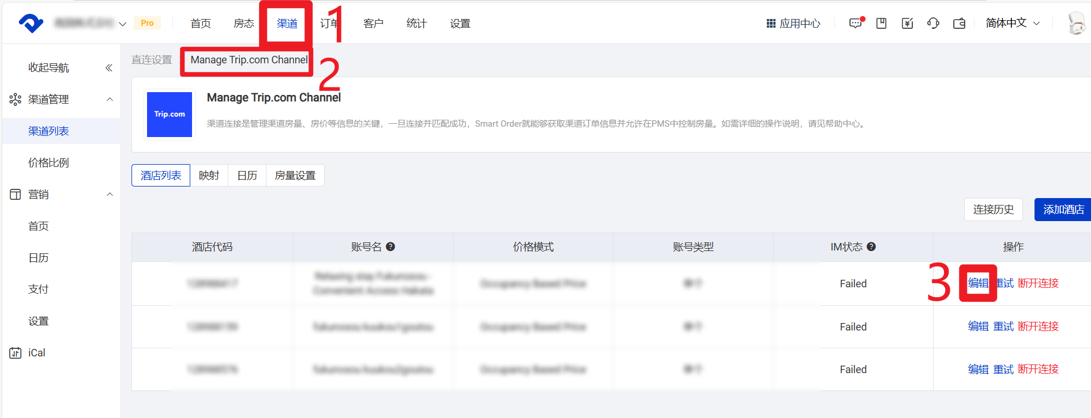This screenshot has height=418, width=1091.
Task: Click the user avatar in top right
Action: (x=1076, y=23)
